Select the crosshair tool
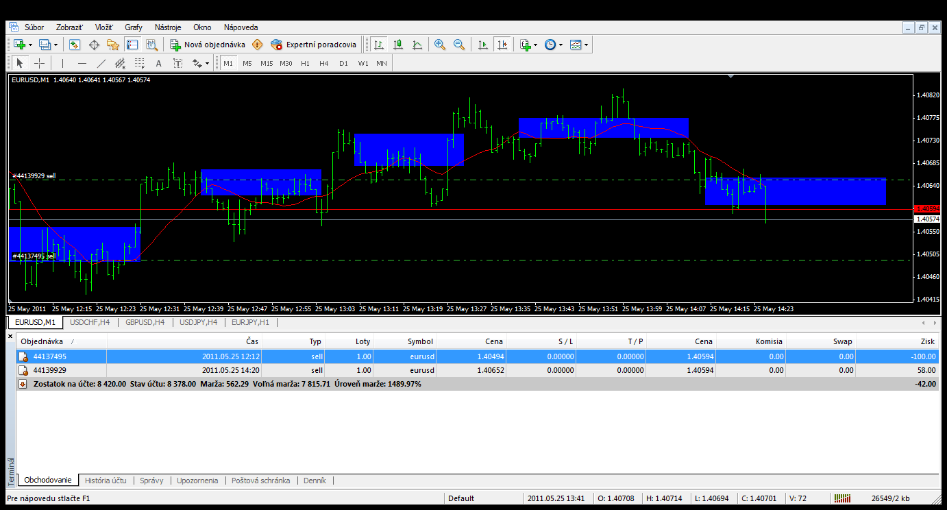This screenshot has height=510, width=947. point(40,64)
